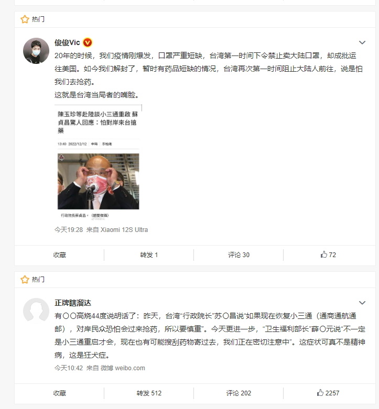379x409 pixels.
Task: Open 正牌瞎溜达's default avatar
Action: [36, 311]
